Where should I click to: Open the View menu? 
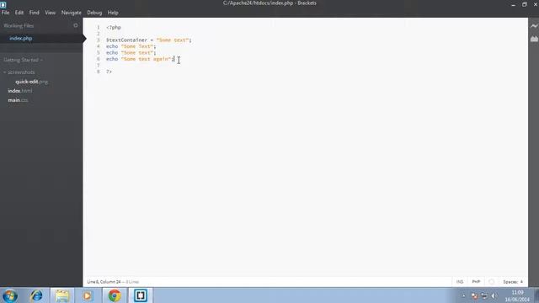point(51,13)
